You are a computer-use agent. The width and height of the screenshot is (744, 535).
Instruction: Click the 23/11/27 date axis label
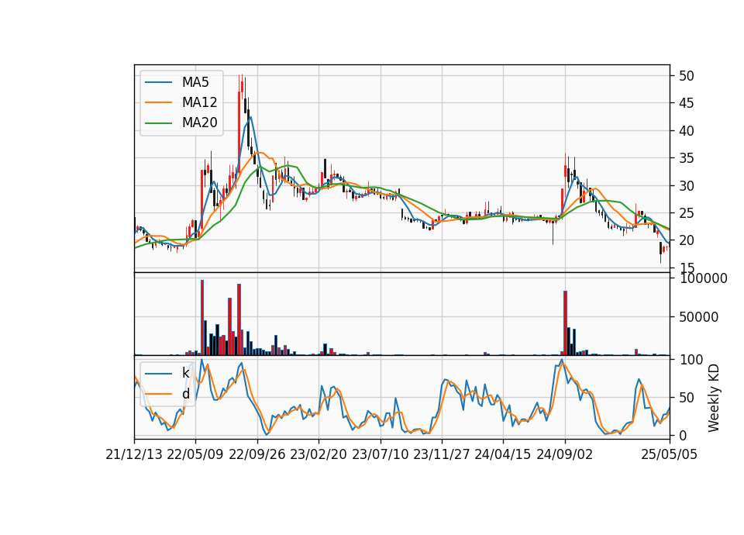click(441, 454)
